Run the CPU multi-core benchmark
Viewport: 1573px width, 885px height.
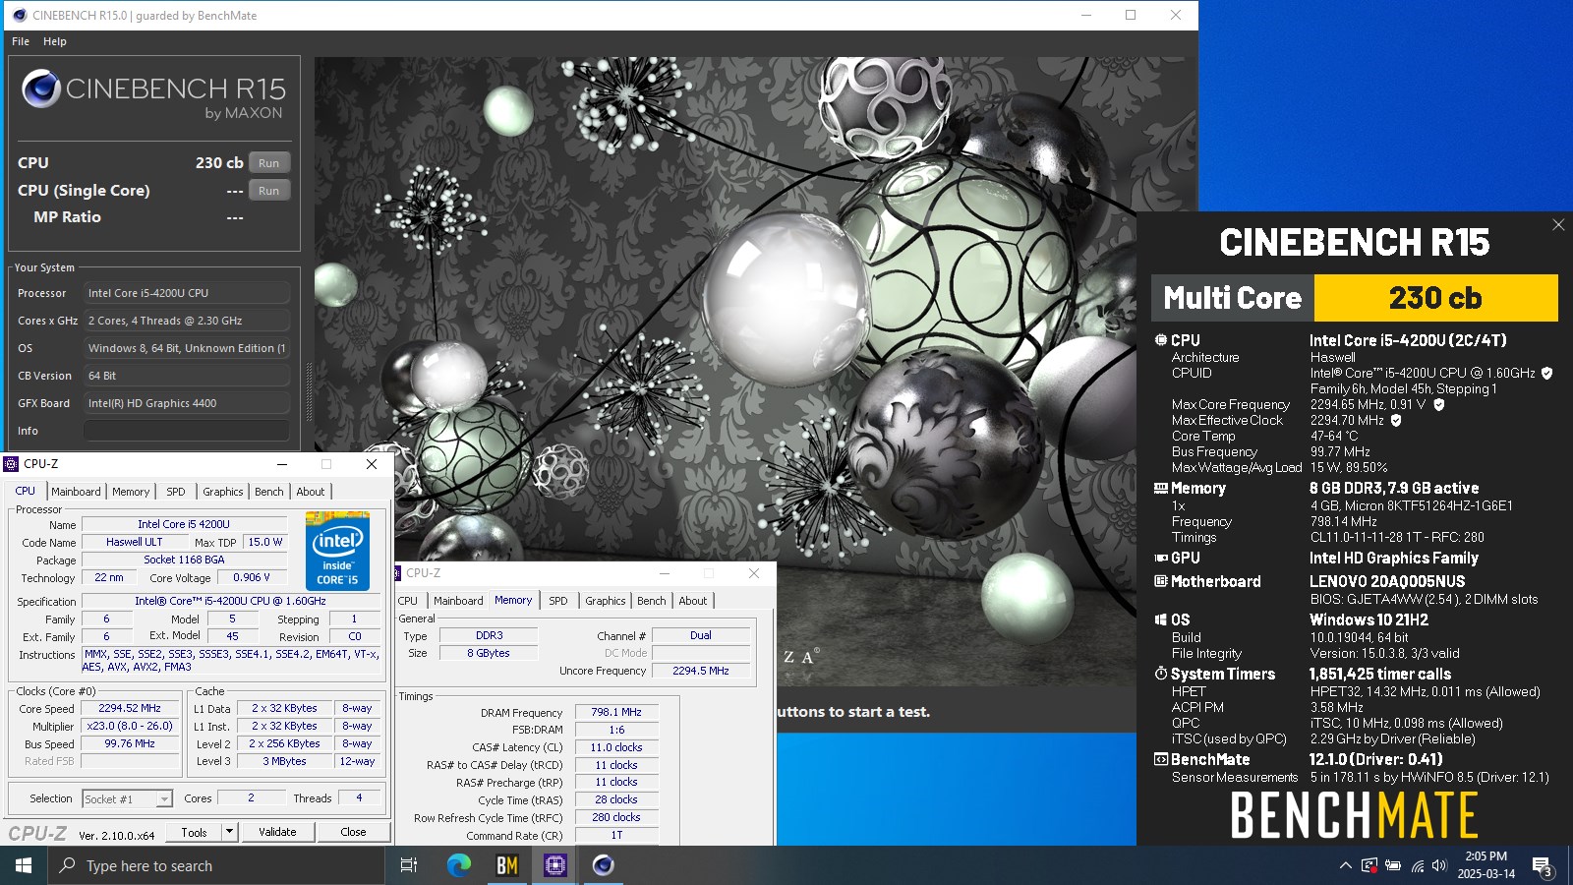(268, 163)
